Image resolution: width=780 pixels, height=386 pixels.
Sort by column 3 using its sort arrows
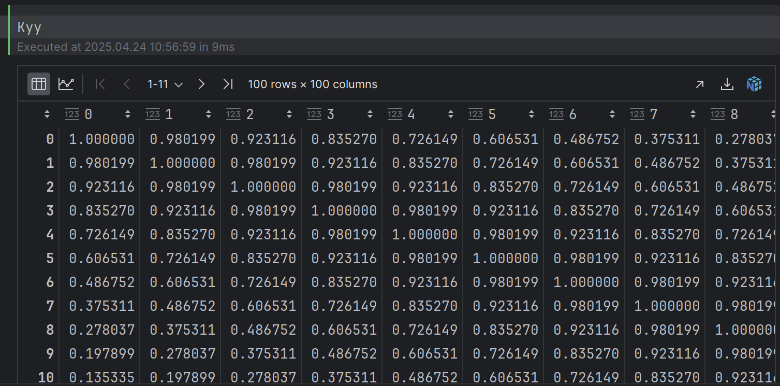370,115
